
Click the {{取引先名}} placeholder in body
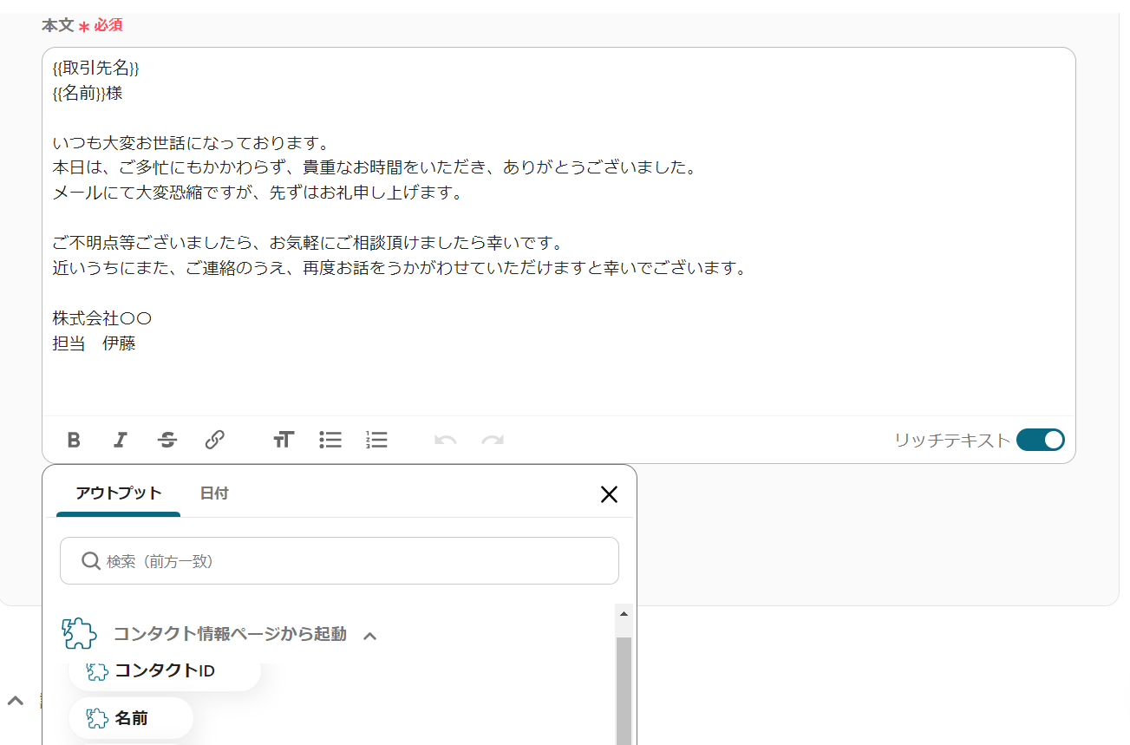95,68
